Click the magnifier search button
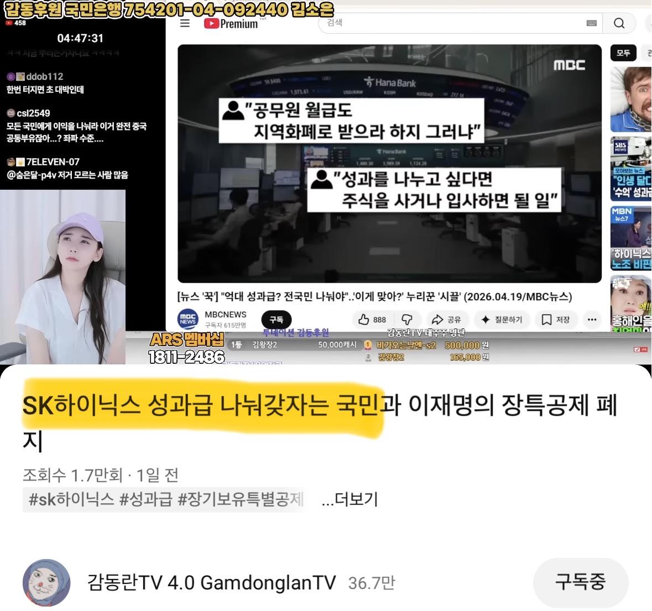 pyautogui.click(x=619, y=23)
